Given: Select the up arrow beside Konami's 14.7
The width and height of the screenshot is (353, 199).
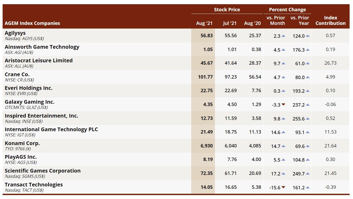Looking at the screenshot, I should click(283, 146).
